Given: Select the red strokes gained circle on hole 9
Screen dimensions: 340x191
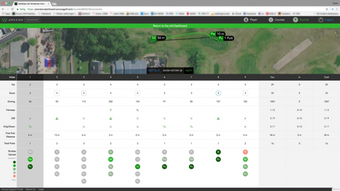Looking at the screenshot, I should (x=245, y=152).
